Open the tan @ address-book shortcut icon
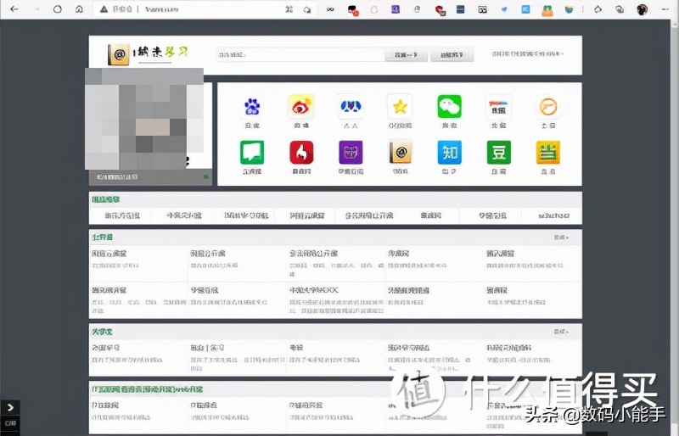This screenshot has width=679, height=436. tap(400, 153)
